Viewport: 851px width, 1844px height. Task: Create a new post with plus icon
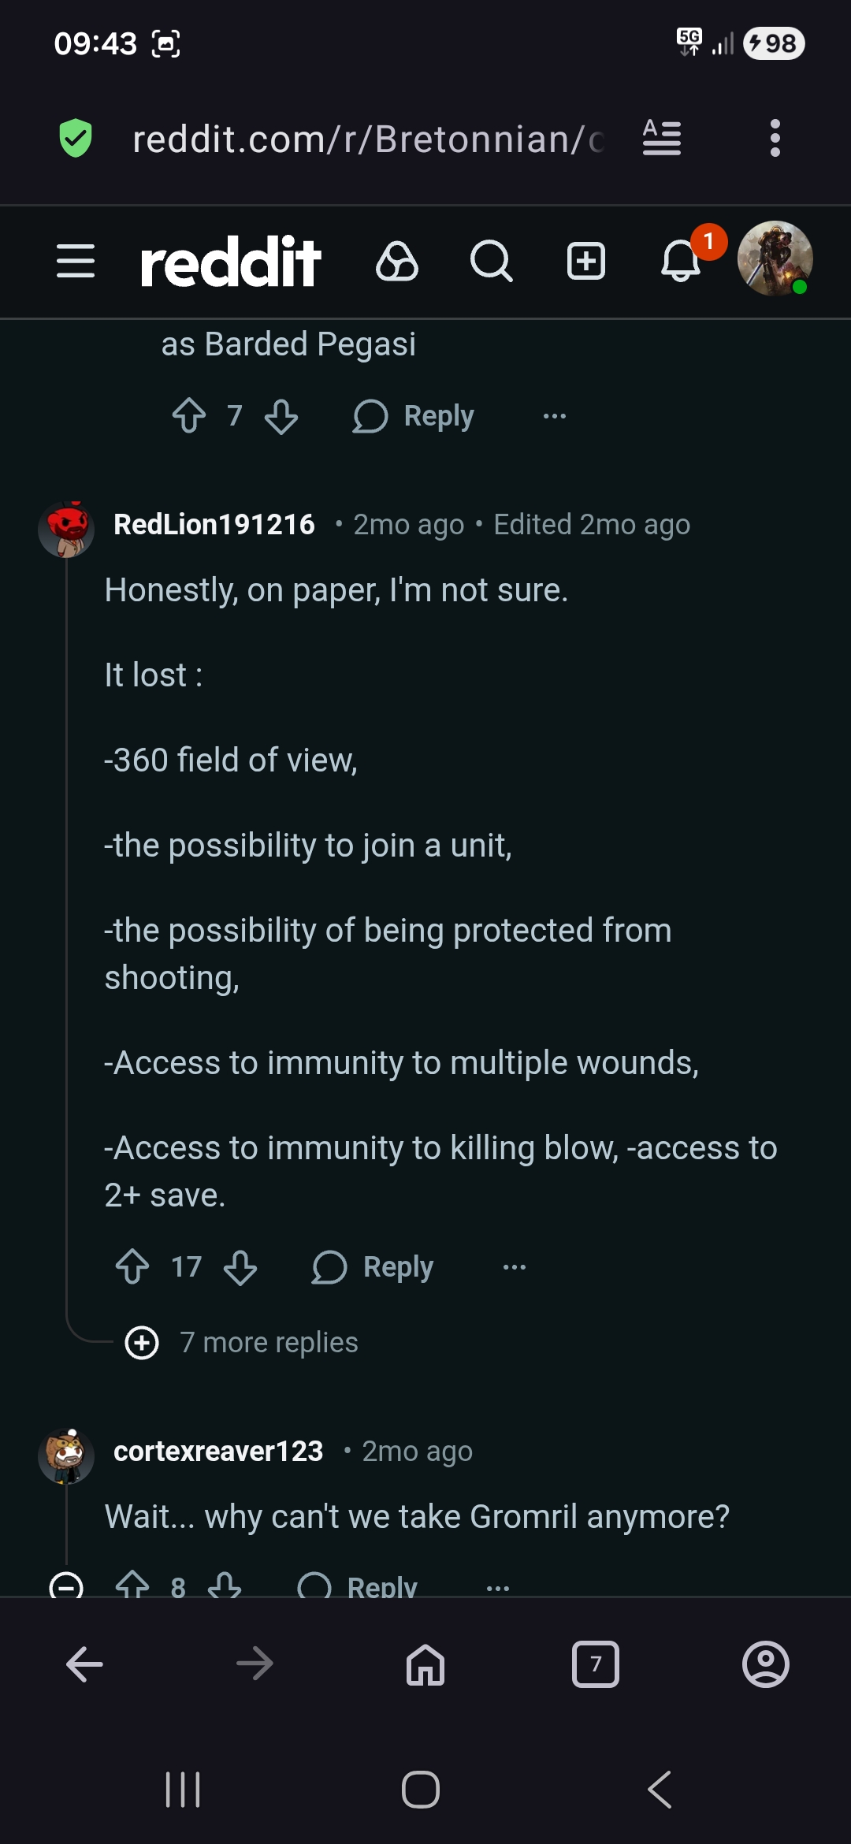pos(586,261)
